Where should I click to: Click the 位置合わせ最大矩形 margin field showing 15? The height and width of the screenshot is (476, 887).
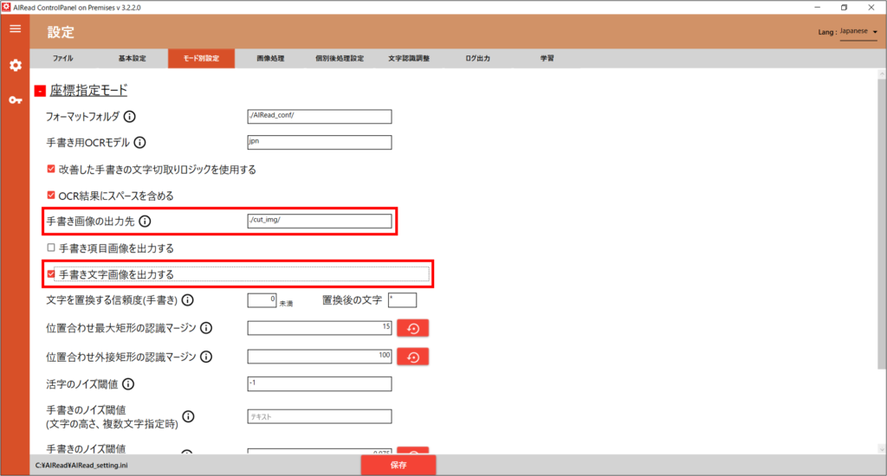pos(320,328)
